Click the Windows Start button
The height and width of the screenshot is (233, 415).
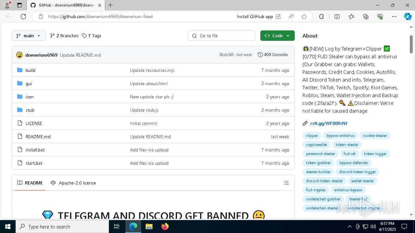[x=8, y=227]
